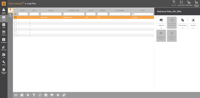This screenshot has width=200, height=98.
Task: Focus the Plate ID filter field
Action: 91,14
